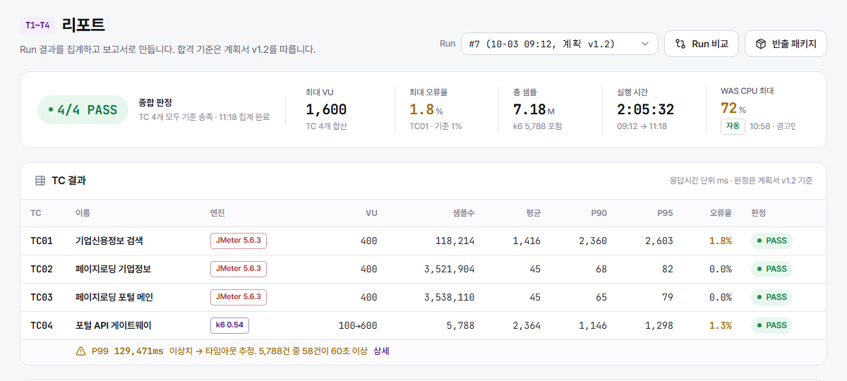Click JMeter 5.6.3 tag in TC02 row
The height and width of the screenshot is (381, 847).
(x=239, y=269)
